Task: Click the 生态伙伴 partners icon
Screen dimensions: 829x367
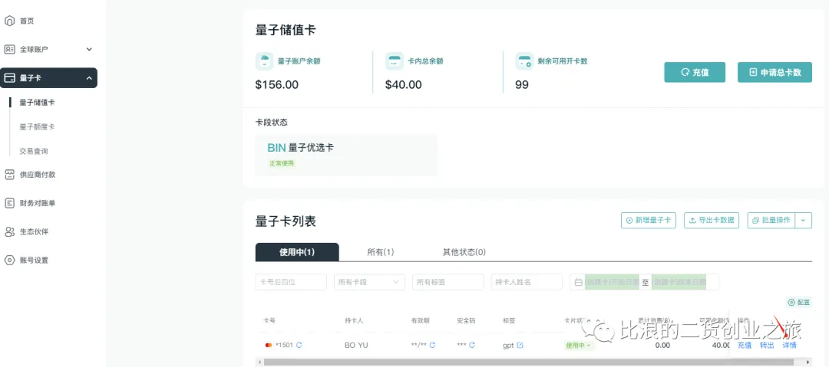Action: tap(10, 231)
